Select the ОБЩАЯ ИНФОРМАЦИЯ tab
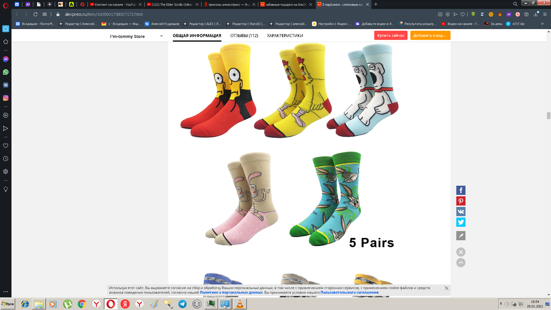 pos(197,36)
